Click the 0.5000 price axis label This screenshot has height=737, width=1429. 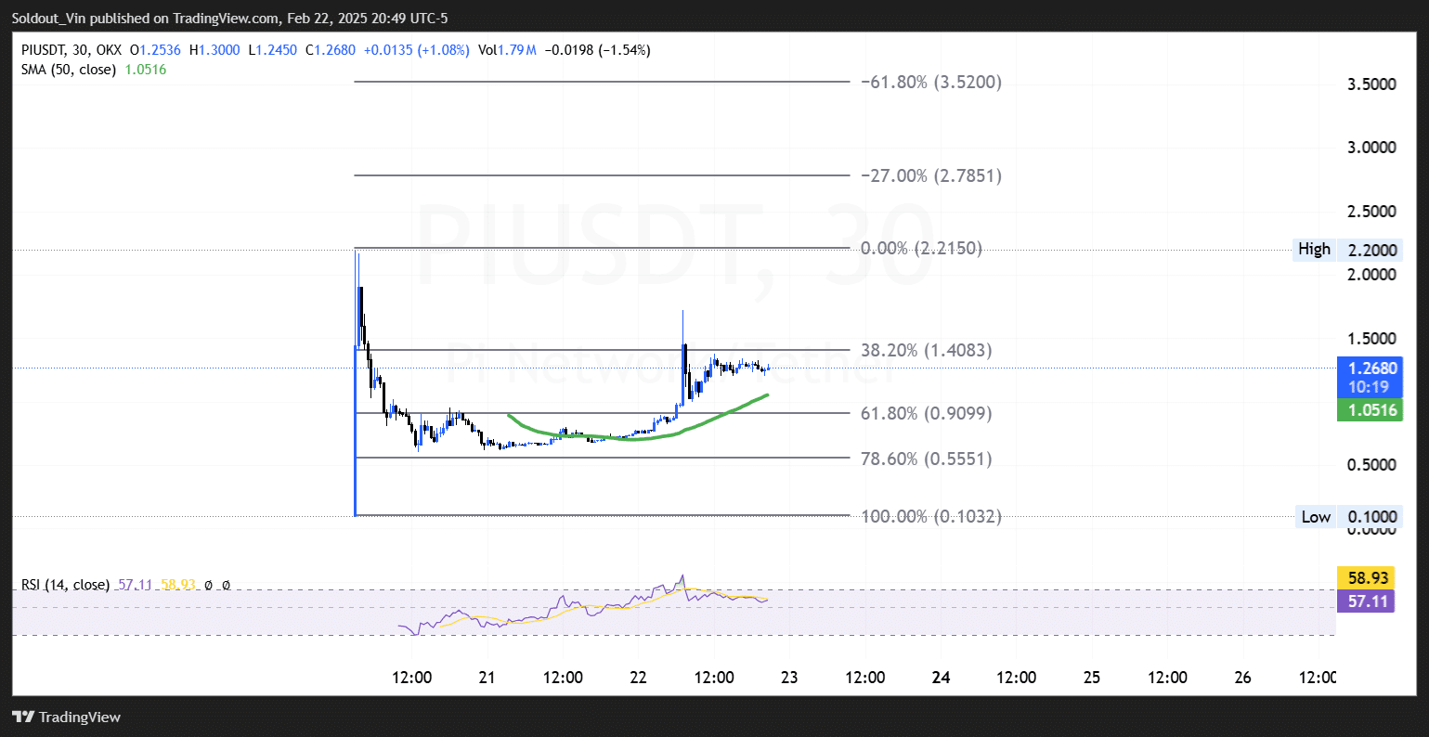coord(1371,465)
